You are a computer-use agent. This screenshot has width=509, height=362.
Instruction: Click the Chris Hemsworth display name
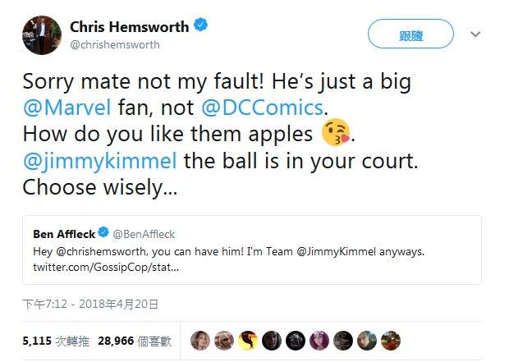129,26
